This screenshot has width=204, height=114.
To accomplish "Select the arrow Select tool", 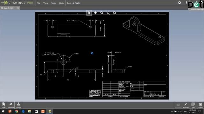I will [89, 13].
